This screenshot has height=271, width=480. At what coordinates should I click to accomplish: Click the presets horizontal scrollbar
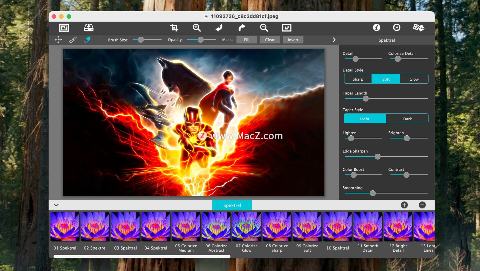click(142, 256)
